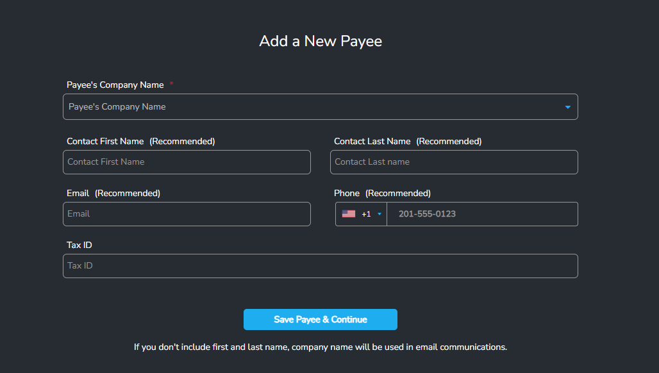
Task: Click the Contact Last Name label
Action: 372,141
